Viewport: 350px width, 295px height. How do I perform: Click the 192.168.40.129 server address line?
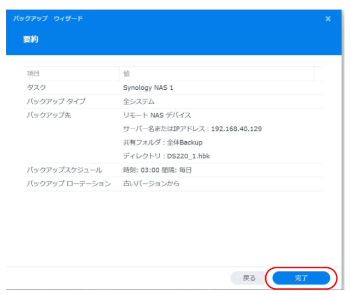pyautogui.click(x=192, y=129)
